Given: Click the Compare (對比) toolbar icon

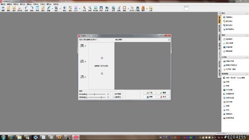Looking at the screenshot, I should [x=37, y=9].
